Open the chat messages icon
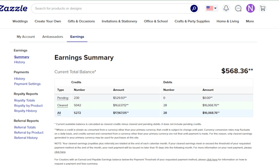 (238, 8)
